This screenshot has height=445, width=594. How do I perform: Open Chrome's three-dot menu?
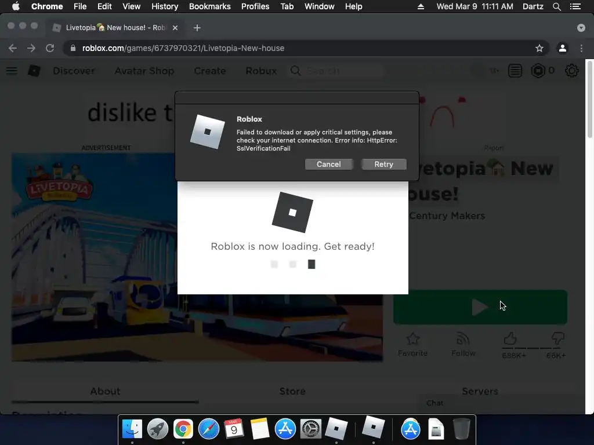[581, 48]
